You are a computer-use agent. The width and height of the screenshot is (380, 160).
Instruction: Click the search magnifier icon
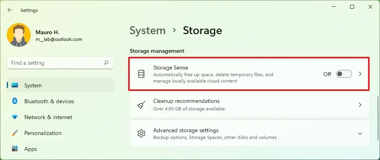pos(106,63)
